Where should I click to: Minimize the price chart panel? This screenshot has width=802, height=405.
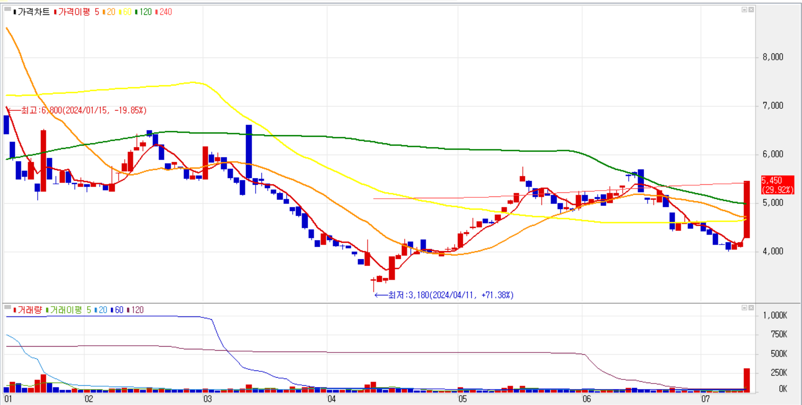click(744, 9)
